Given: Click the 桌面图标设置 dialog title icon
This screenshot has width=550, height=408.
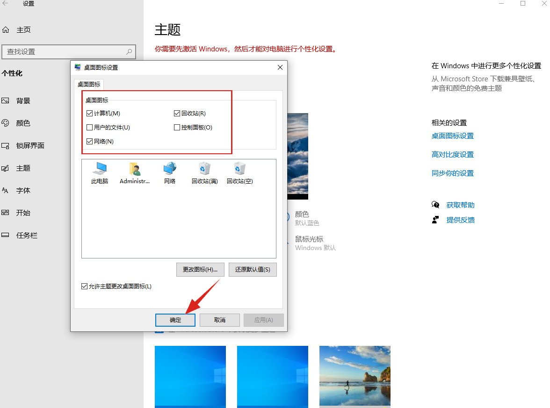Looking at the screenshot, I should pyautogui.click(x=78, y=67).
